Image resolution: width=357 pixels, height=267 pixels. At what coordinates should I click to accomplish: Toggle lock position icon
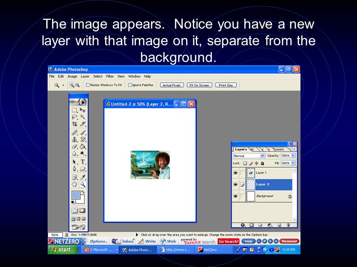click(256, 163)
